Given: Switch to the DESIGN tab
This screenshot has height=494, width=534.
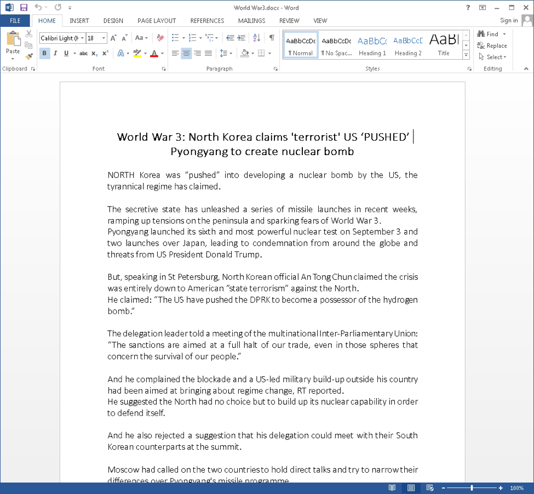Looking at the screenshot, I should point(113,21).
